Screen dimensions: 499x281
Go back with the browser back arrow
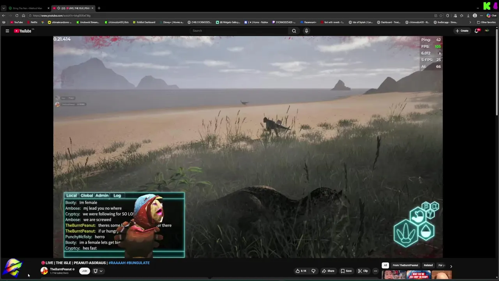tap(4, 16)
